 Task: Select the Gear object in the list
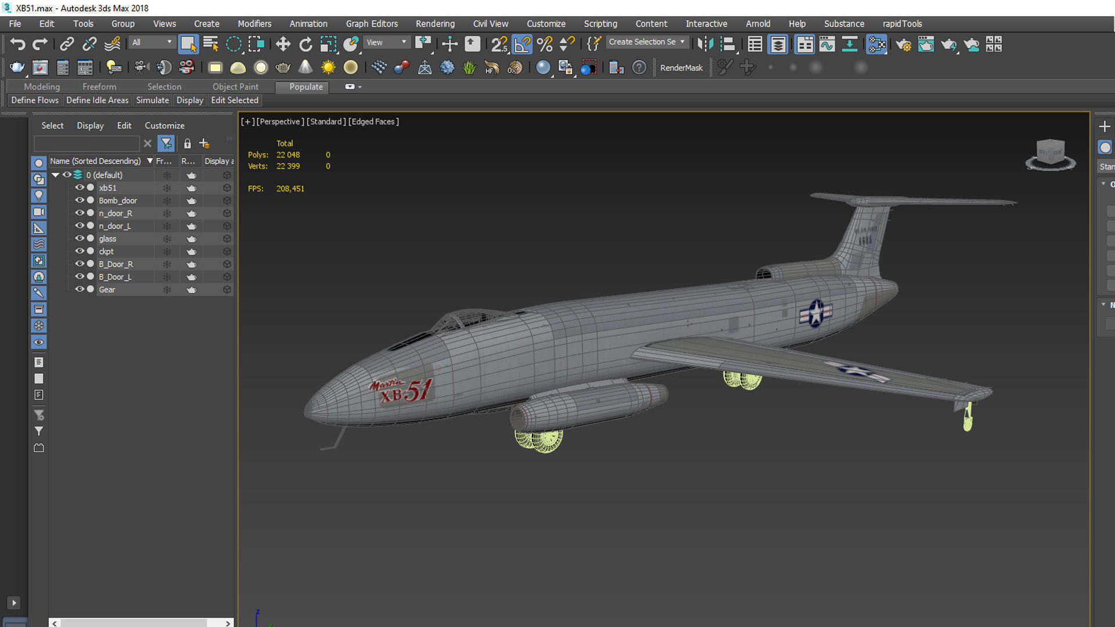point(107,290)
